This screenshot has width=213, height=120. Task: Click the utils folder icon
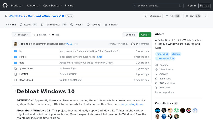(x=16, y=63)
